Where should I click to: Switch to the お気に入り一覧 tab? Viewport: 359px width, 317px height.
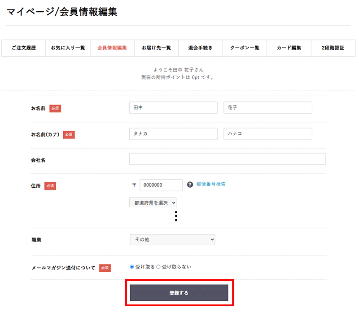click(x=68, y=48)
